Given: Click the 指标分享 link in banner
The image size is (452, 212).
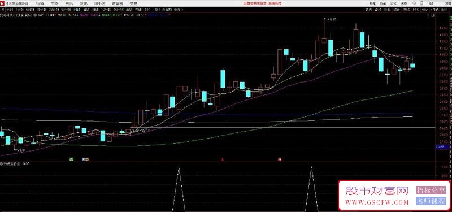Looking at the screenshot, I should 431,191.
